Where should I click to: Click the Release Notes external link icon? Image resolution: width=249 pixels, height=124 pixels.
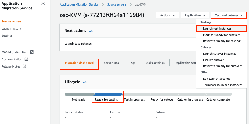[24, 66]
